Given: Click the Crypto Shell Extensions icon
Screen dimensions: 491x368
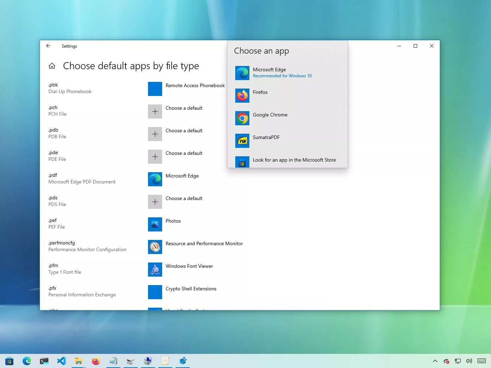Looking at the screenshot, I should pos(155,292).
